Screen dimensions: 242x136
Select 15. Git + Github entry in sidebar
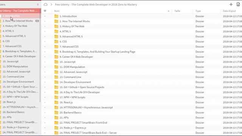(20, 87)
